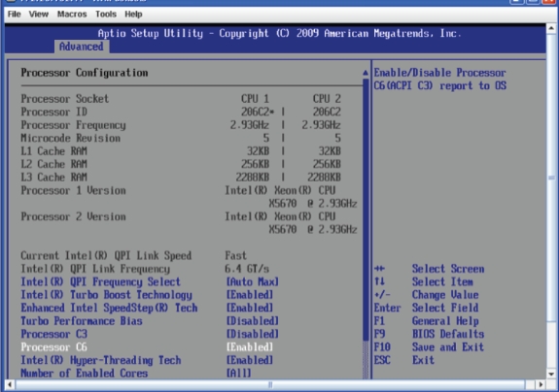This screenshot has width=559, height=392.
Task: Click the F10 Save and Exit help entry
Action: point(430,347)
